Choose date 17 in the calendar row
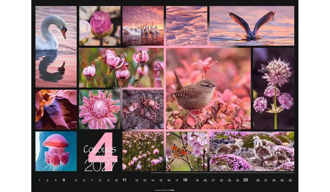Image resolution: width=330 pixels, height=192 pixels. tap(177, 180)
